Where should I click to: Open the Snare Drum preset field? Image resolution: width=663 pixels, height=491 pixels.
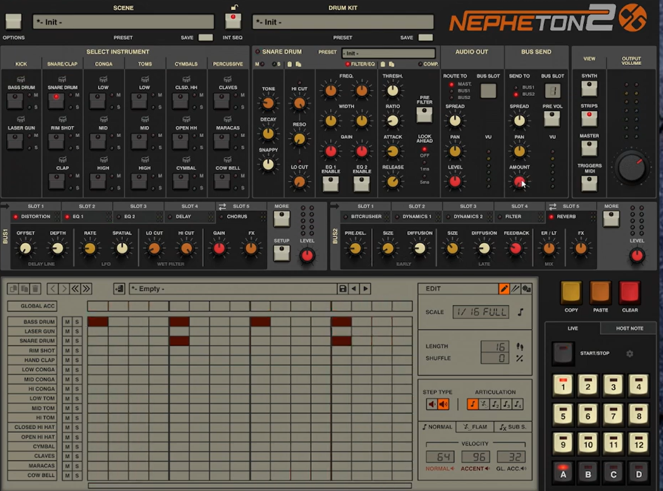point(389,53)
